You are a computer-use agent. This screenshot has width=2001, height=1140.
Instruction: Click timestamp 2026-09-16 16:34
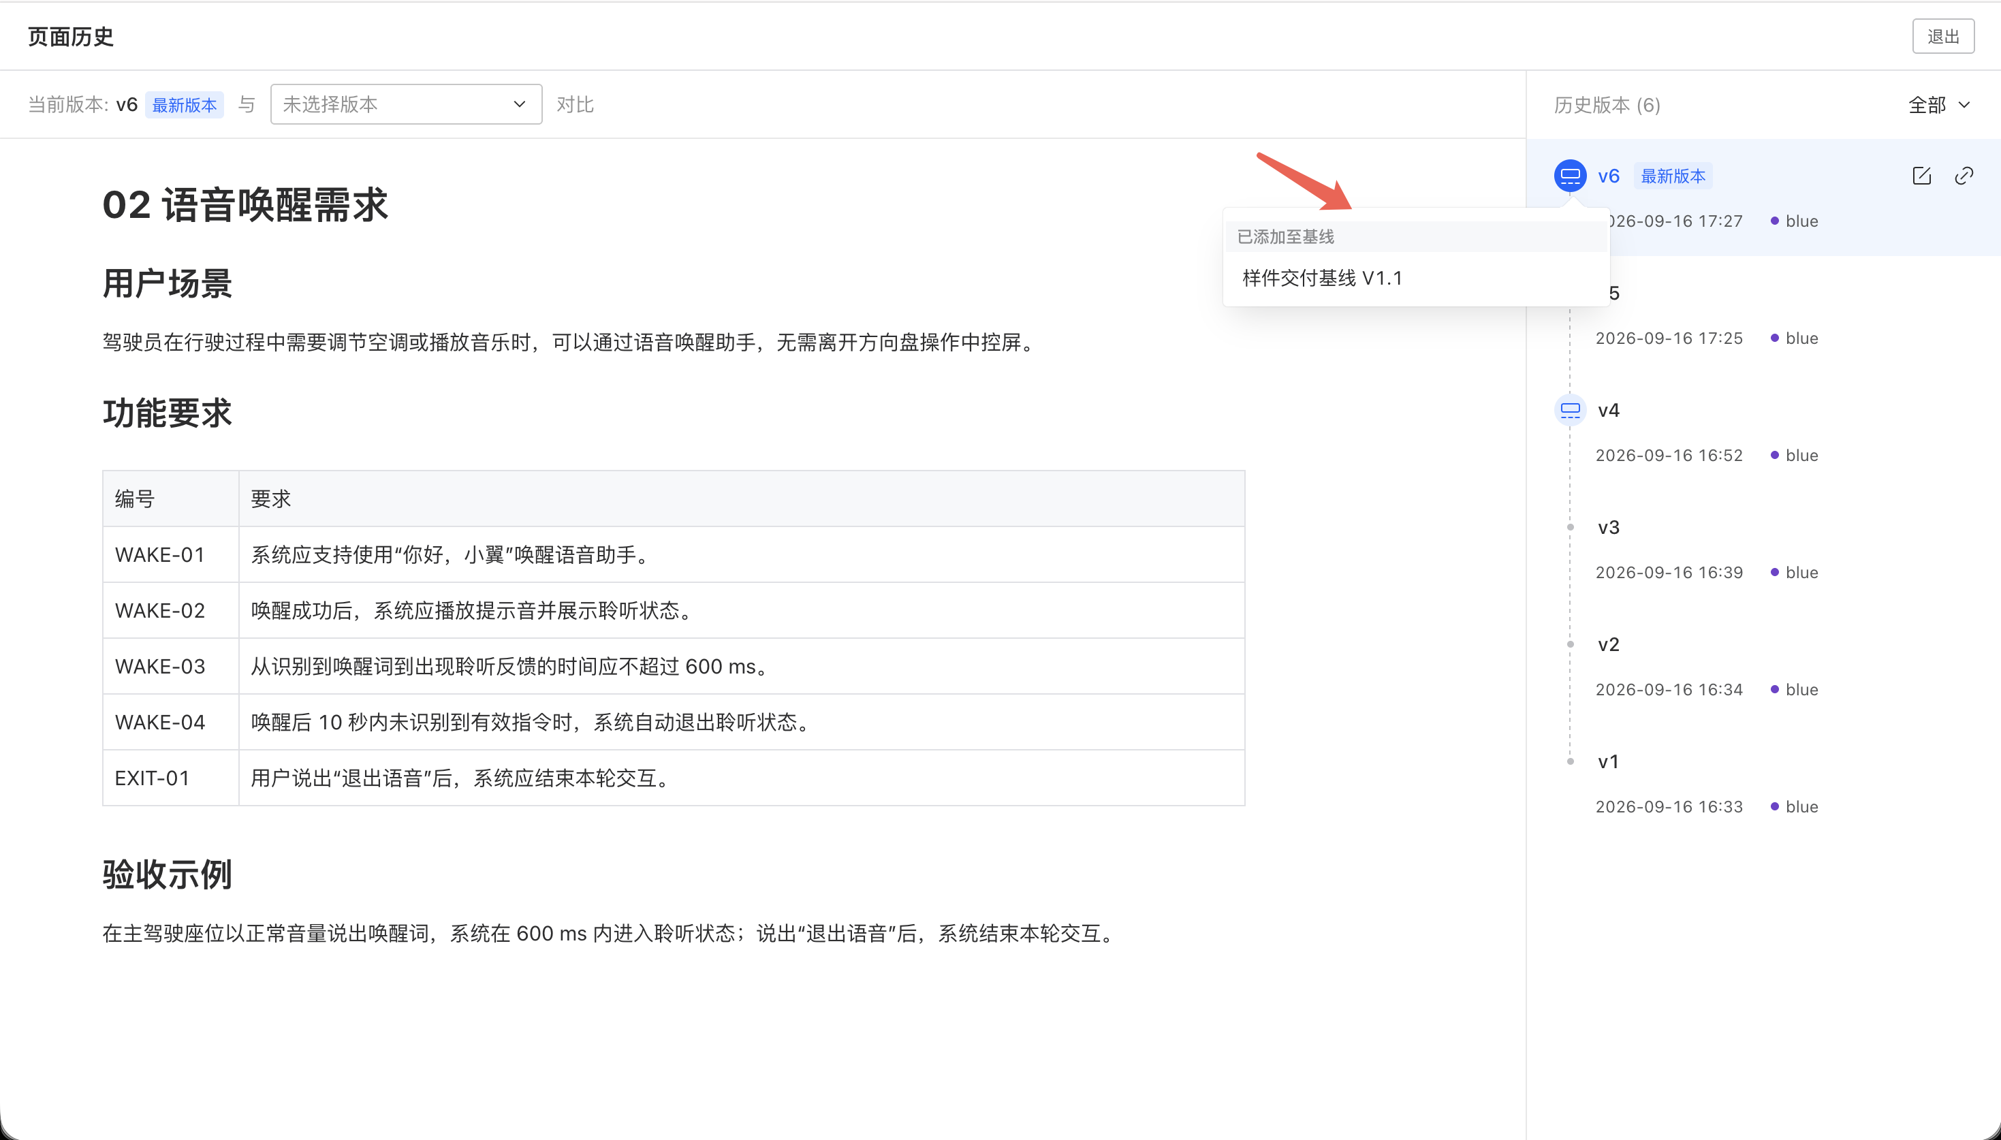[x=1669, y=690]
